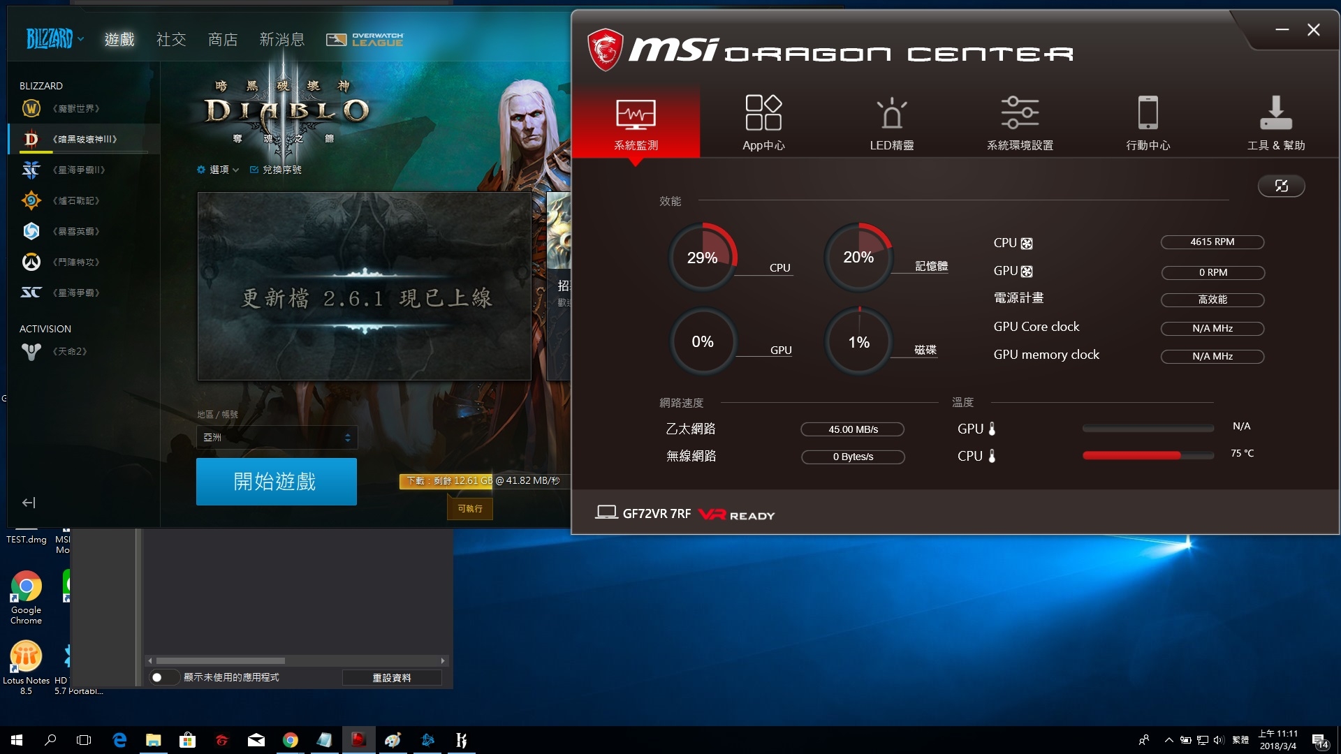Open the Tools & Help tab
This screenshot has width=1341, height=754.
(1276, 124)
